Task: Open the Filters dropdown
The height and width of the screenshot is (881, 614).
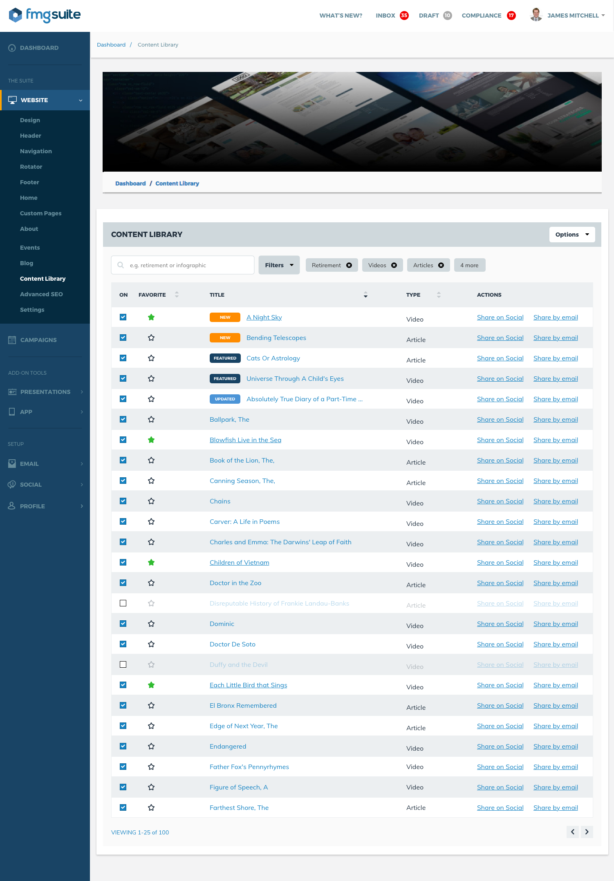Action: pos(279,265)
